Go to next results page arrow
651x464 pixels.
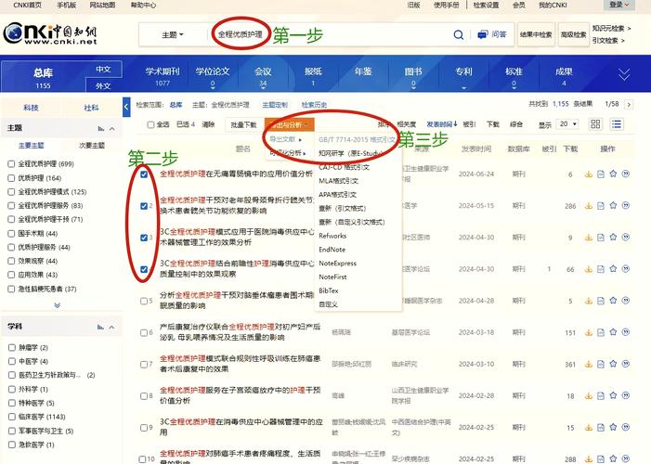tap(629, 105)
